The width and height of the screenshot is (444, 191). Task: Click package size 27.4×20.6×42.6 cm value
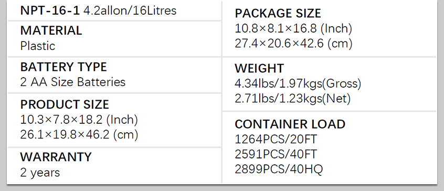pyautogui.click(x=294, y=44)
